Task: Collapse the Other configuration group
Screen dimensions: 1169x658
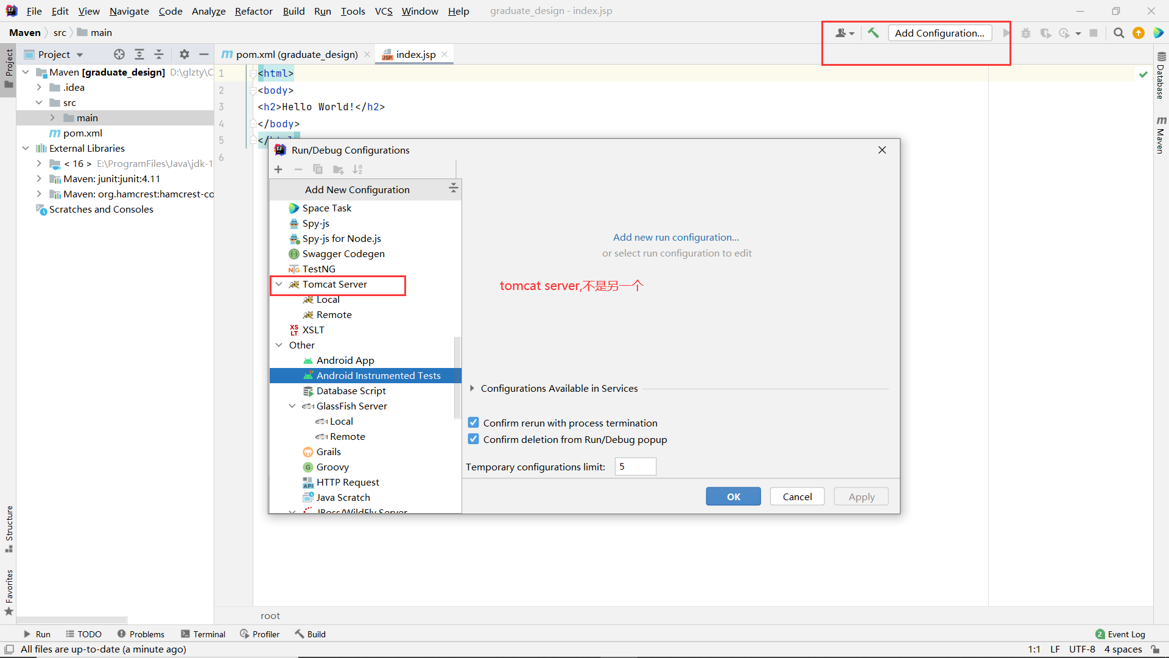Action: pos(279,345)
